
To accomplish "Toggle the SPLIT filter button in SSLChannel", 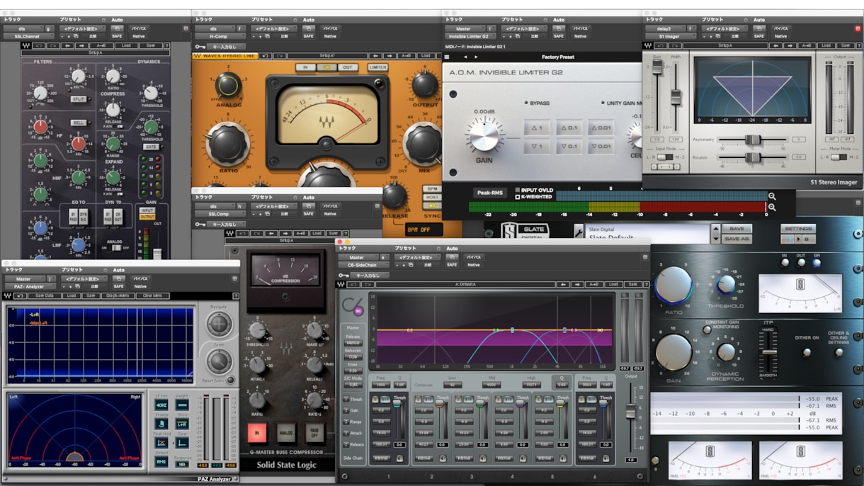I will click(78, 99).
